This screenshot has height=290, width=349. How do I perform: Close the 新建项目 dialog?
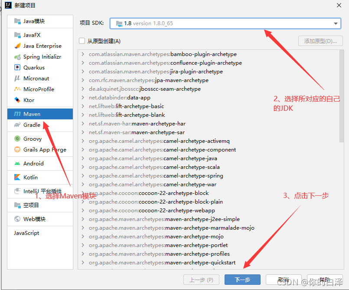tap(339, 5)
